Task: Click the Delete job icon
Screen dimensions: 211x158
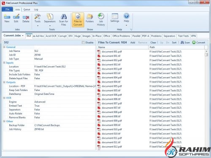Action: (26, 17)
